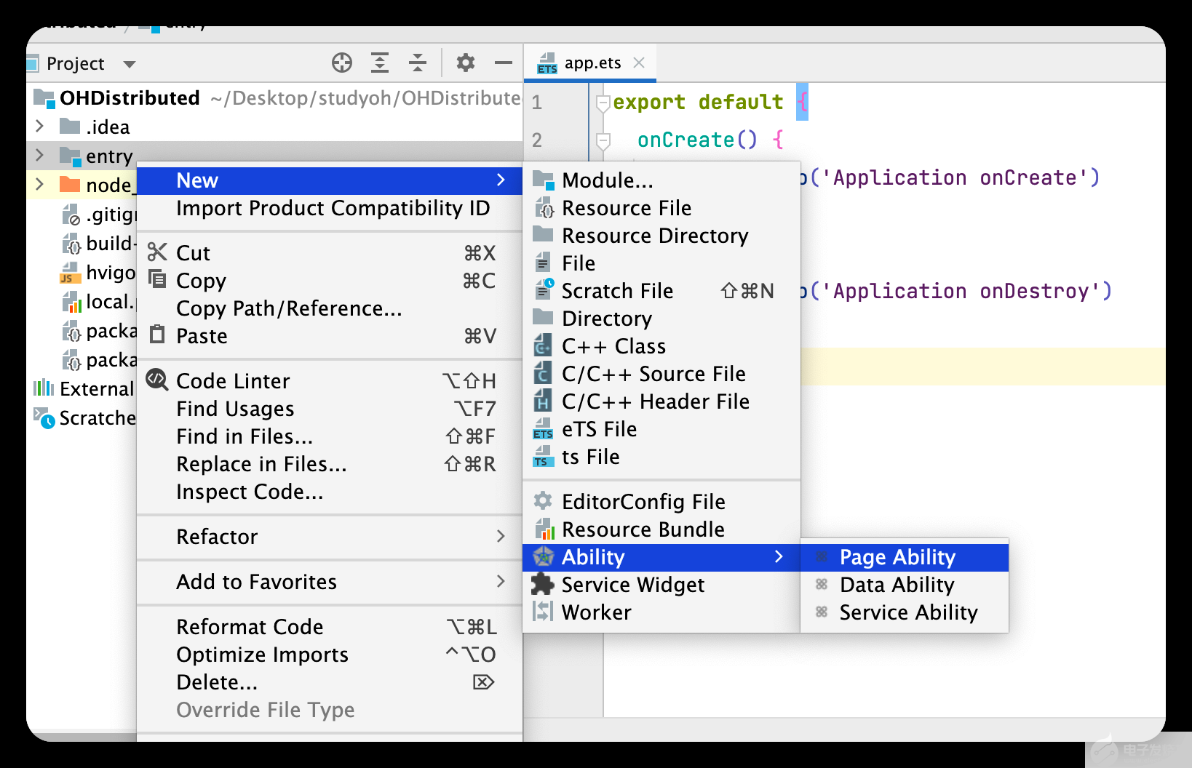Select Page Ability from Ability submenu
Viewport: 1192px width, 768px height.
[897, 557]
